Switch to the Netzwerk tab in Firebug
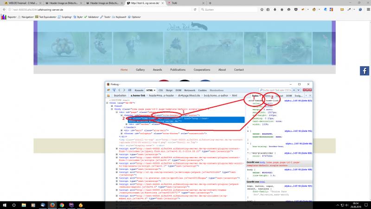This screenshot has width=371, height=209. pos(190,90)
